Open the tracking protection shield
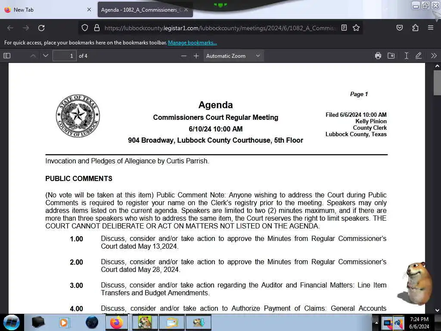Viewport: 441px width, 331px height. [85, 28]
